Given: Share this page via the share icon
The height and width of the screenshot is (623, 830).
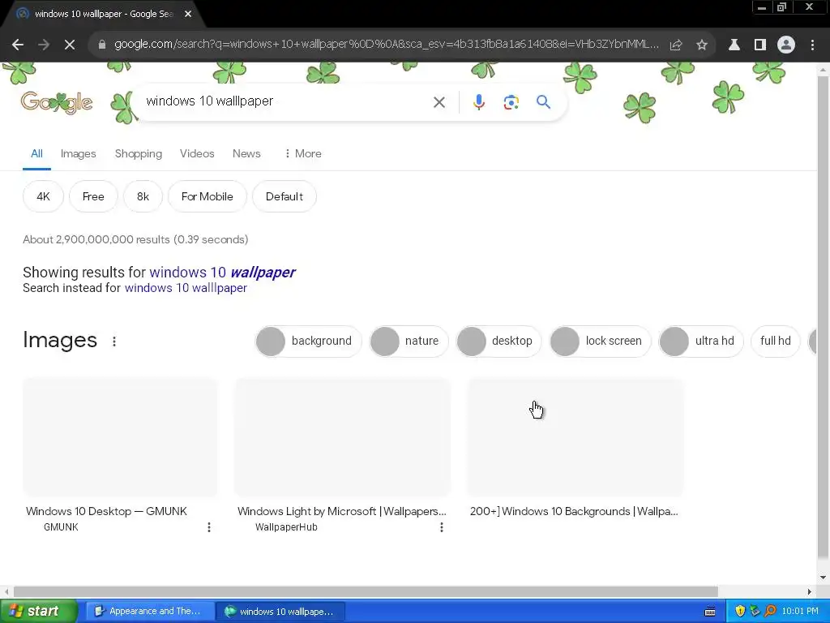Looking at the screenshot, I should [676, 45].
